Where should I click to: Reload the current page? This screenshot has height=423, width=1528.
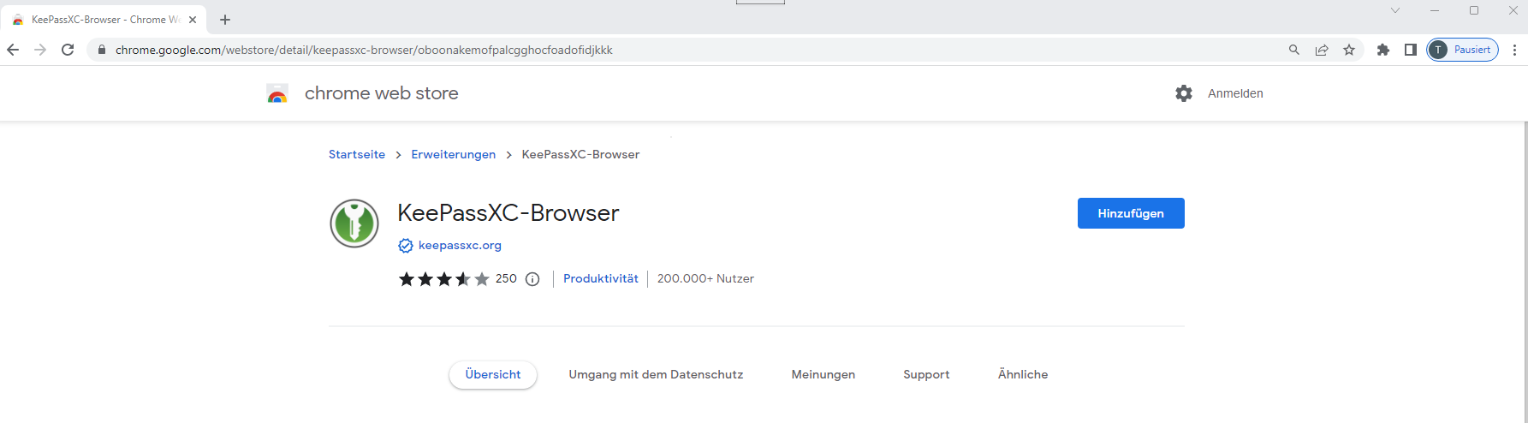tap(68, 50)
